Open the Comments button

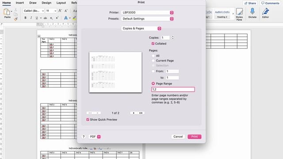(270, 3)
